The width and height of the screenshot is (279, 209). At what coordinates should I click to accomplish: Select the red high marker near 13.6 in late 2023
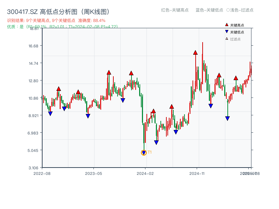(x=131, y=73)
